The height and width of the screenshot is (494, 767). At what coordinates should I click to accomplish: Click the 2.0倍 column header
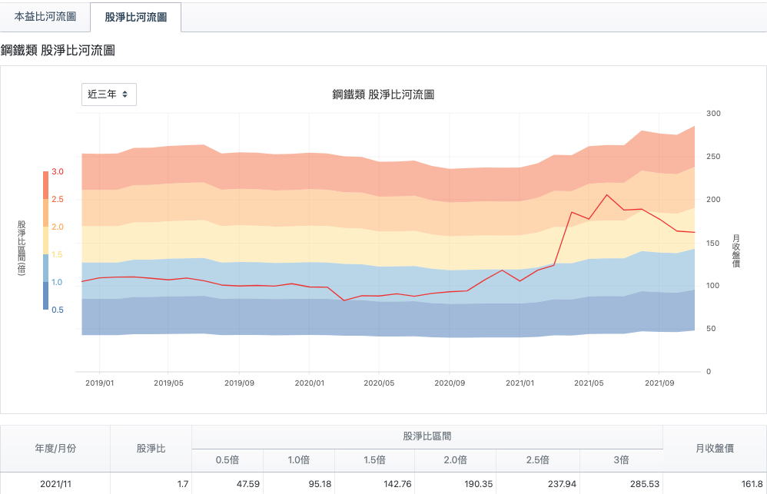[456, 460]
